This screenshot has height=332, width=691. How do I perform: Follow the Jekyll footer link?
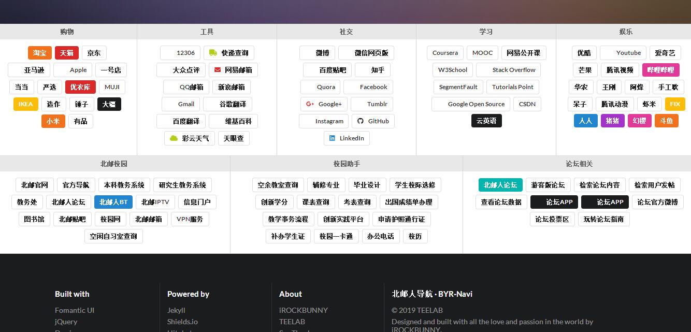click(x=176, y=310)
